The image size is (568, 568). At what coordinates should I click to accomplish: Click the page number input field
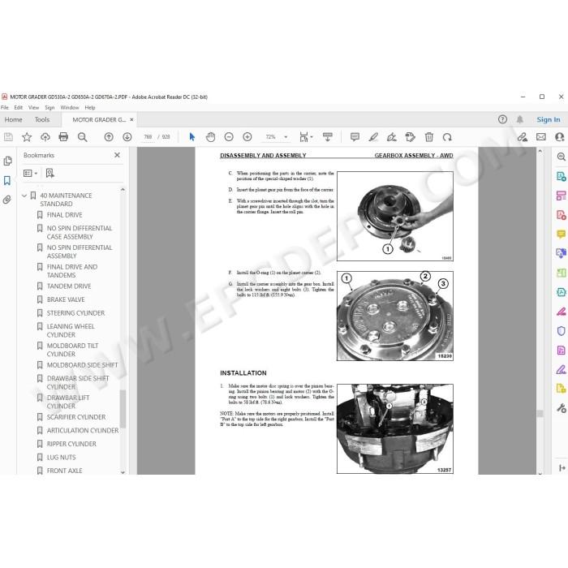148,137
